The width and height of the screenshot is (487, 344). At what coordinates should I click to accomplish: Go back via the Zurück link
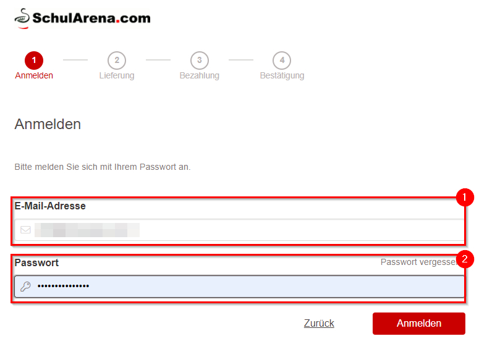319,323
